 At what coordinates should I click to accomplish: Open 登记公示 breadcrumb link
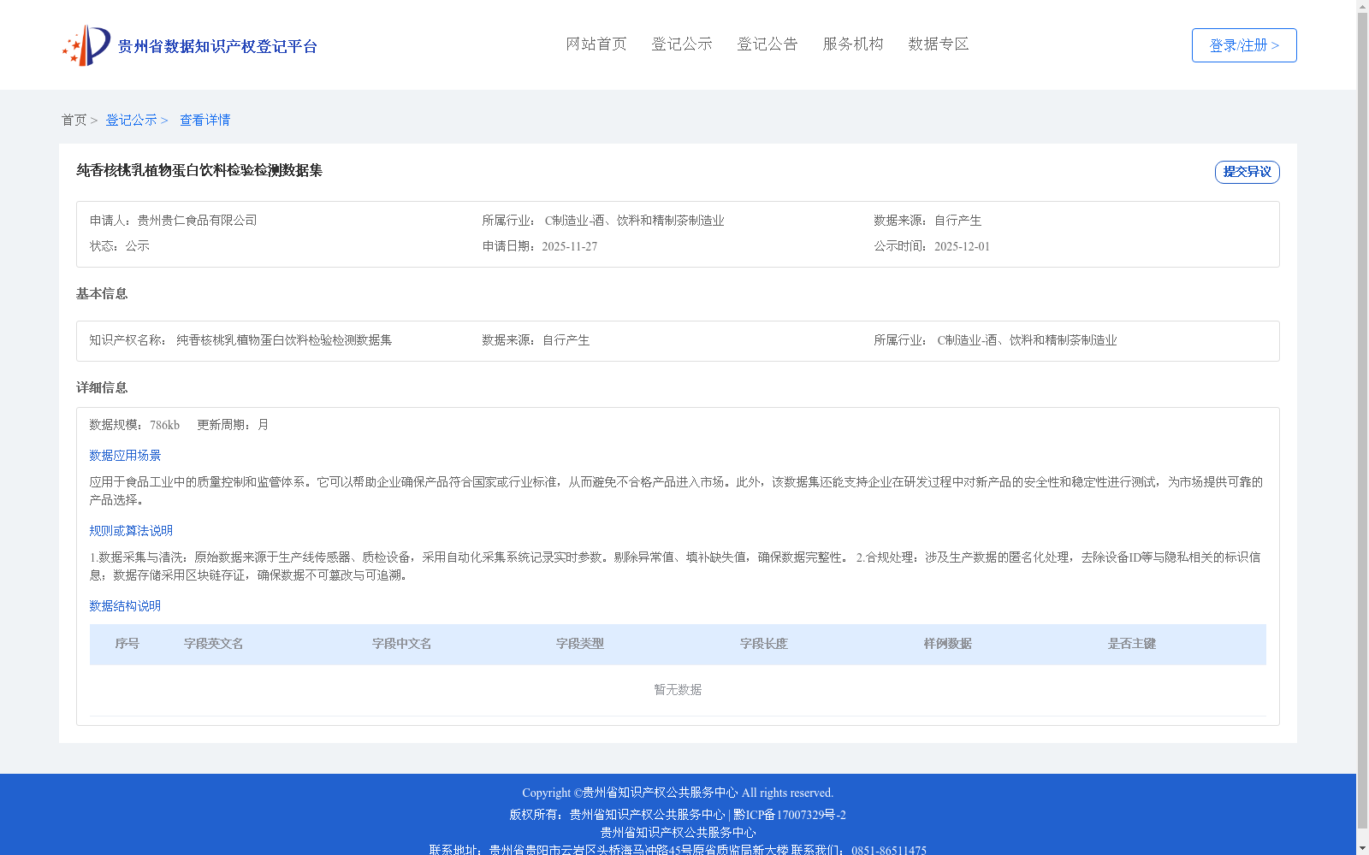pos(131,120)
